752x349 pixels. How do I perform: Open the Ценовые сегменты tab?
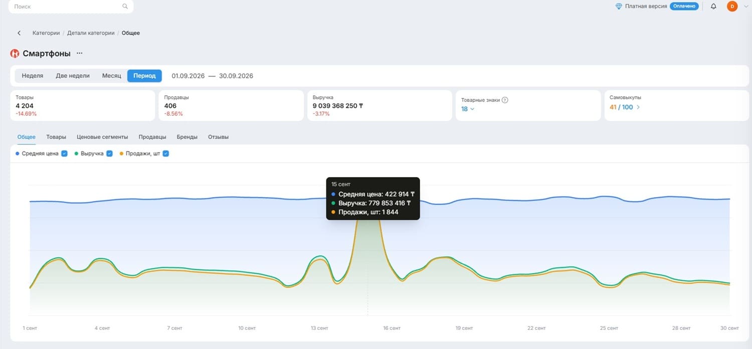click(x=102, y=137)
